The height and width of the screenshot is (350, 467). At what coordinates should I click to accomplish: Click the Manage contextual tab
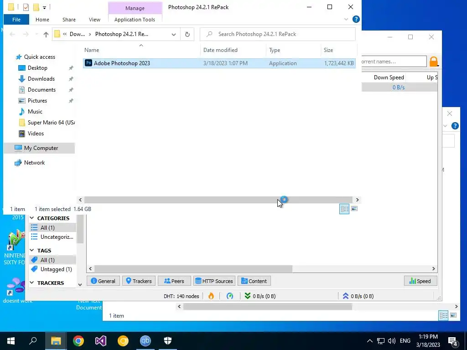pos(135,8)
